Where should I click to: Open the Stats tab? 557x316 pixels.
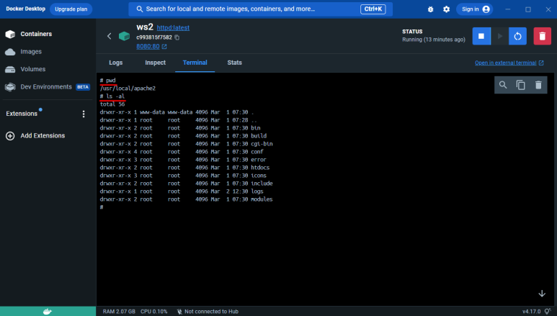point(234,63)
